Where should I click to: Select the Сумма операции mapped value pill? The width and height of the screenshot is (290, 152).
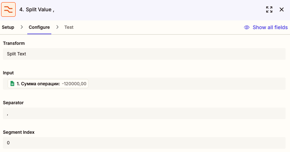click(x=48, y=83)
